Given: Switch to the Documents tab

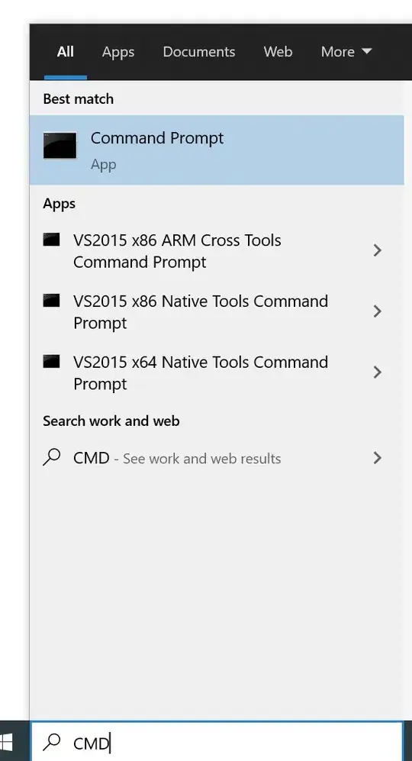Looking at the screenshot, I should pos(199,52).
